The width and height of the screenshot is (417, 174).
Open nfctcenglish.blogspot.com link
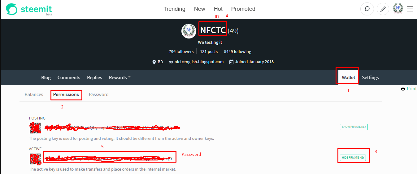199,62
